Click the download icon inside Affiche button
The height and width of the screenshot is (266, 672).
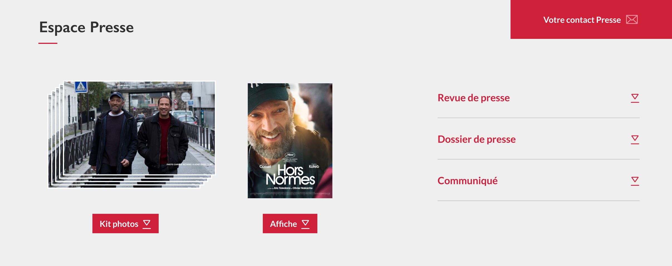(x=305, y=224)
